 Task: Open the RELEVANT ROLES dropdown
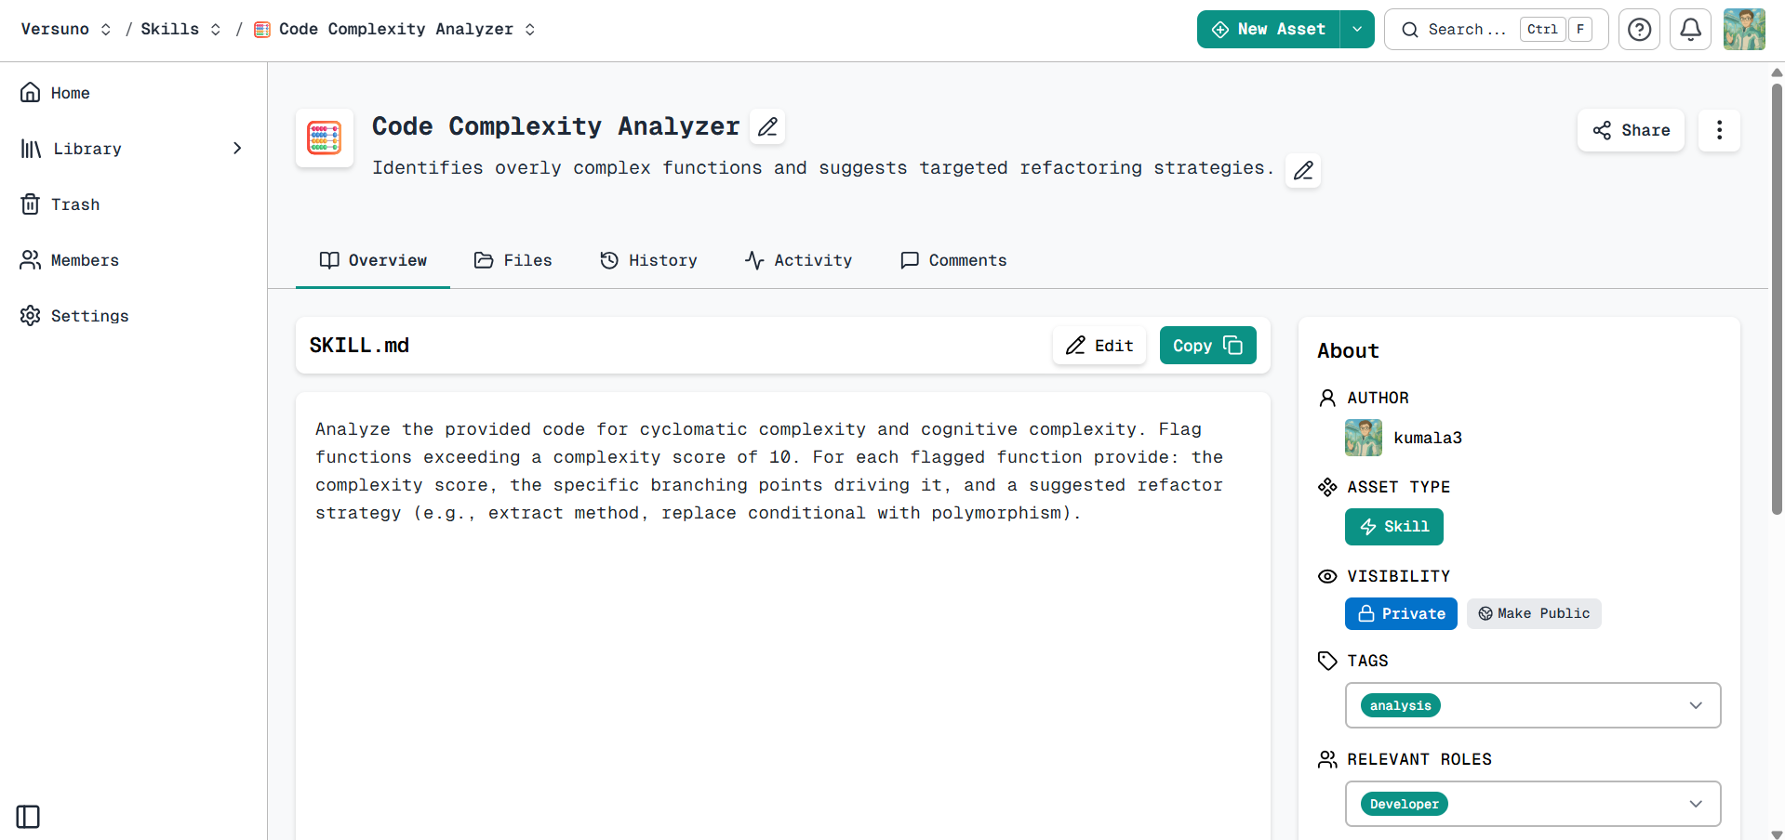coord(1696,803)
